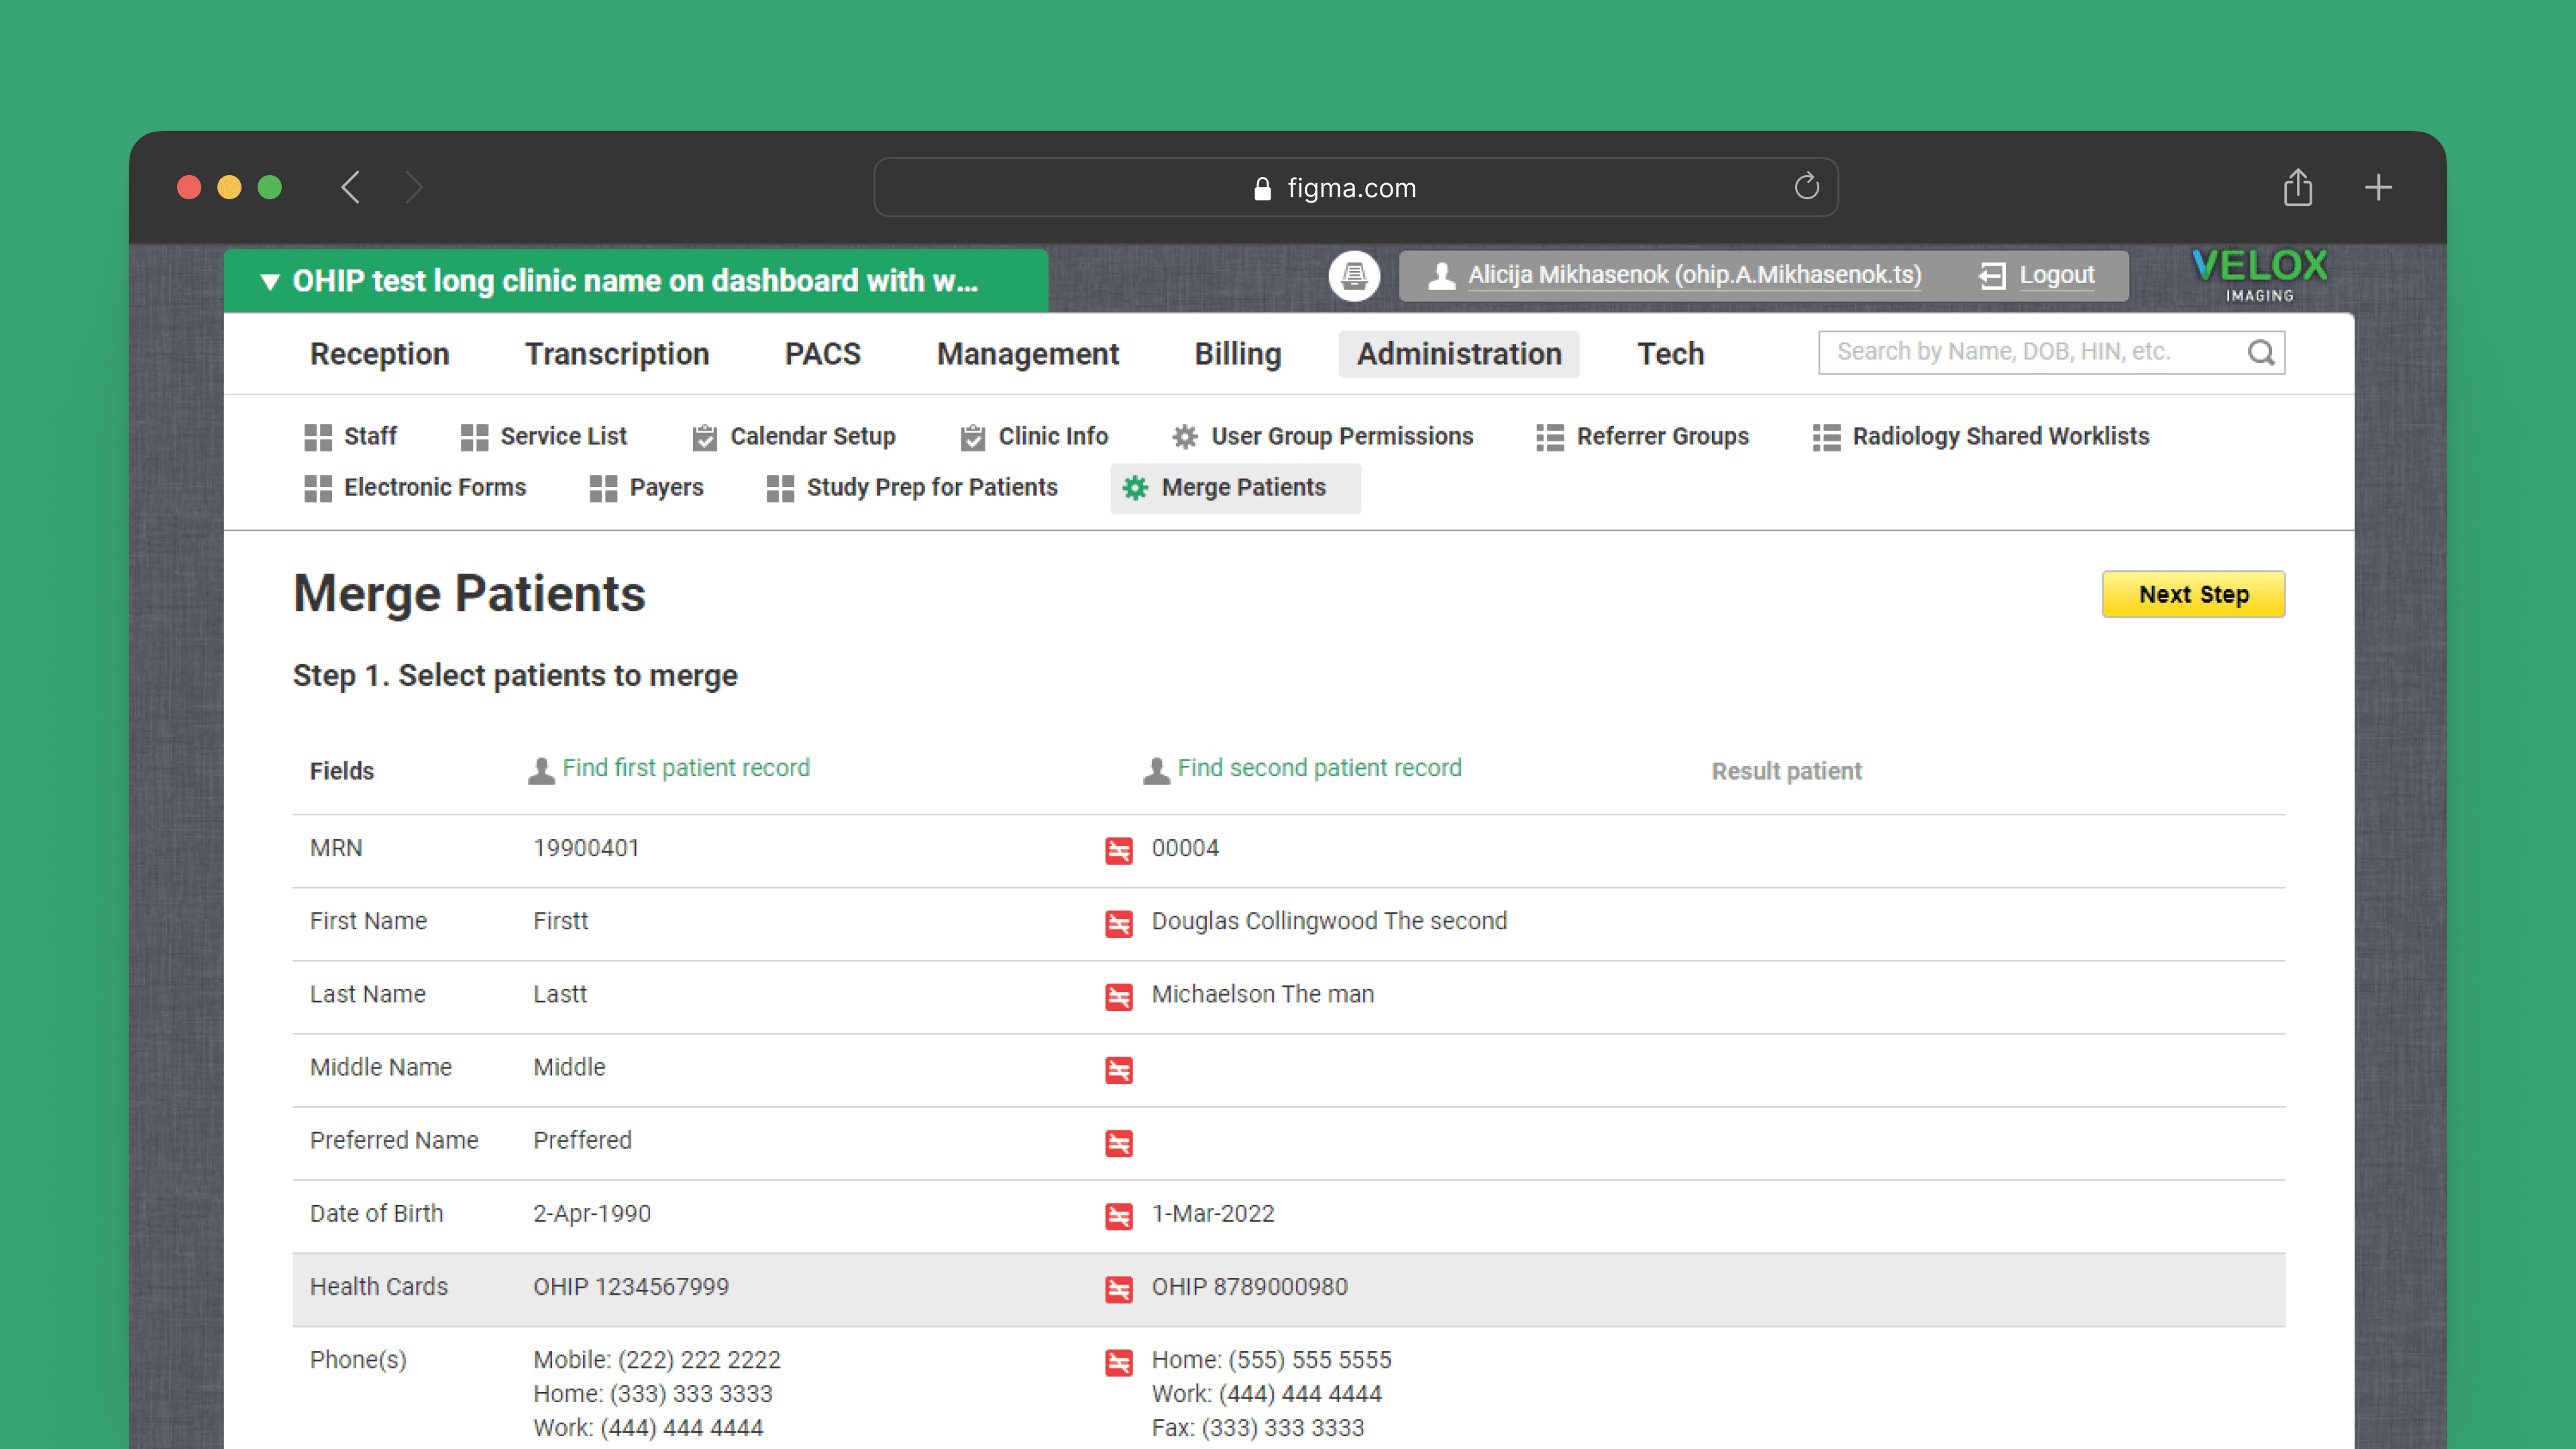Viewport: 2576px width, 1449px height.
Task: Click Find first patient record link
Action: [685, 768]
